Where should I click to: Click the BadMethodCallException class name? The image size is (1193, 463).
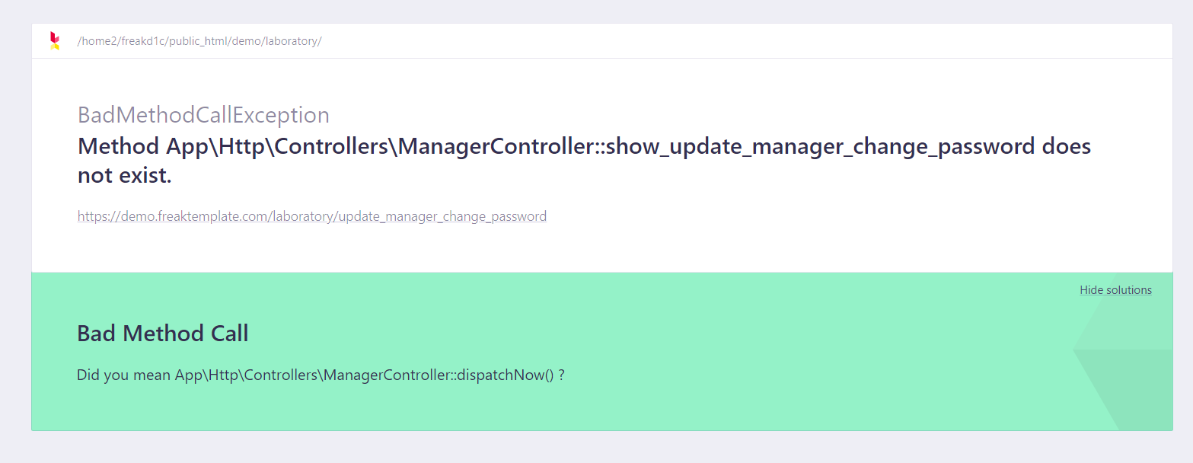[203, 115]
